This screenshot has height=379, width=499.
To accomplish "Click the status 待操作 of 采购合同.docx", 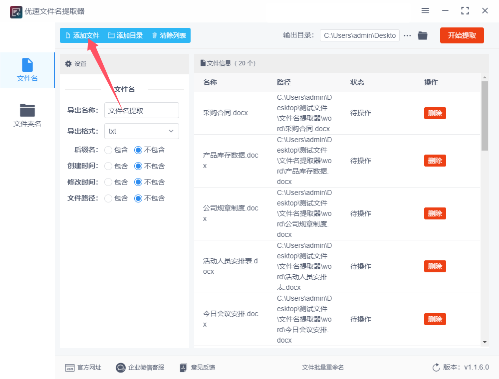I will pos(361,113).
